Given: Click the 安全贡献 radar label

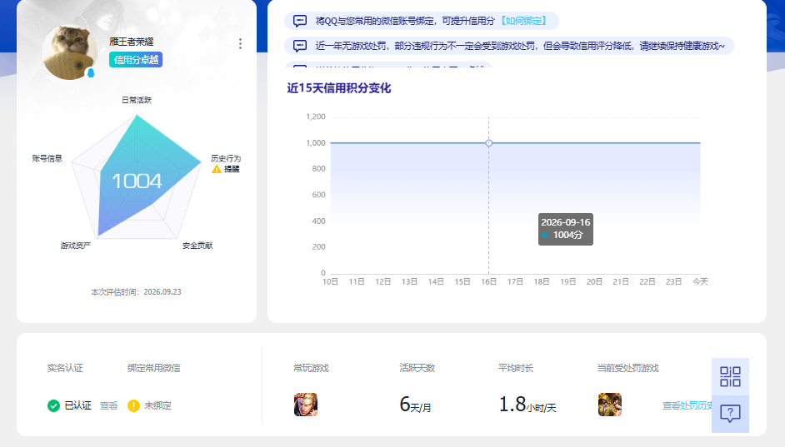Looking at the screenshot, I should pos(197,246).
